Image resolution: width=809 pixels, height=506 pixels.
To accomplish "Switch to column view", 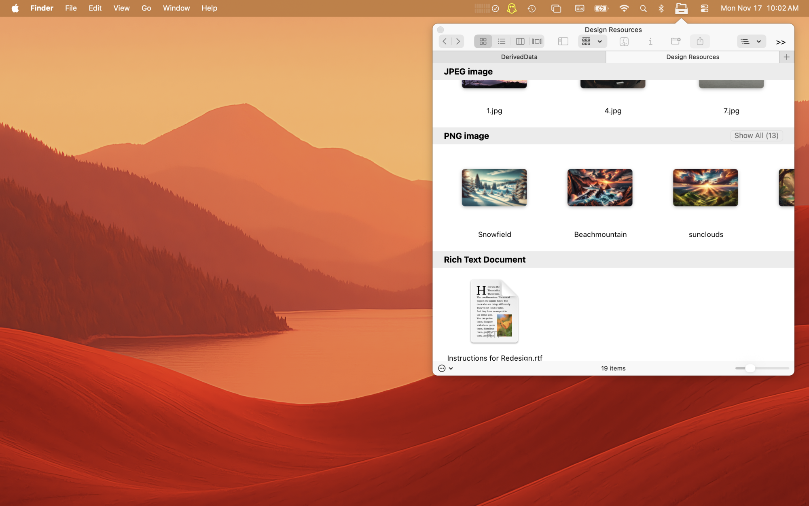I will click(x=520, y=41).
